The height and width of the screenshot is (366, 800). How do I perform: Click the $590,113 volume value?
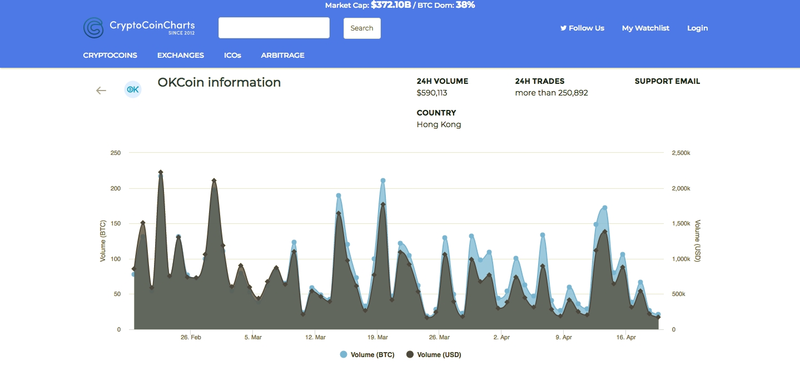(432, 93)
